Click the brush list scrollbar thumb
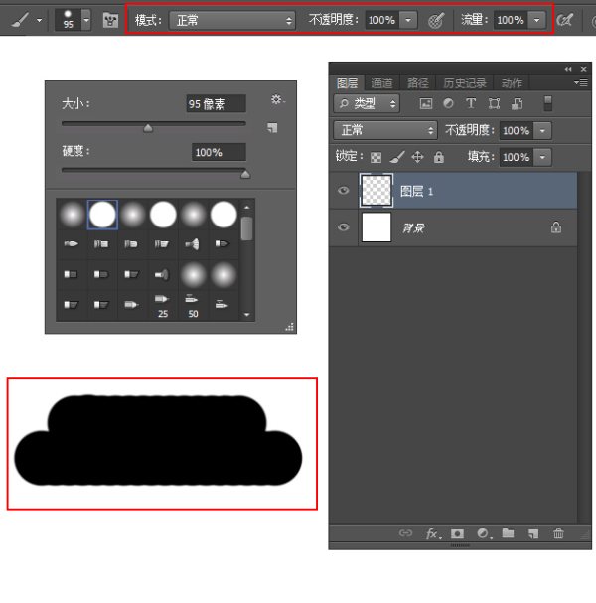Screen dimensions: 596x603 pyautogui.click(x=247, y=228)
